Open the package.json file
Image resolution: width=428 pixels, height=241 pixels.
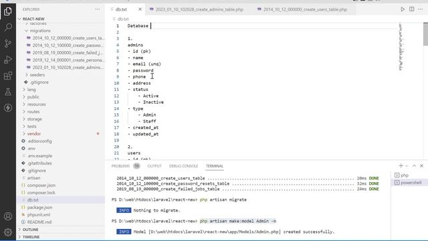tap(39, 208)
